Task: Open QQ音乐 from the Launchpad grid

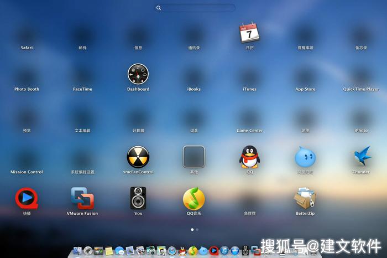Action: pos(193,198)
